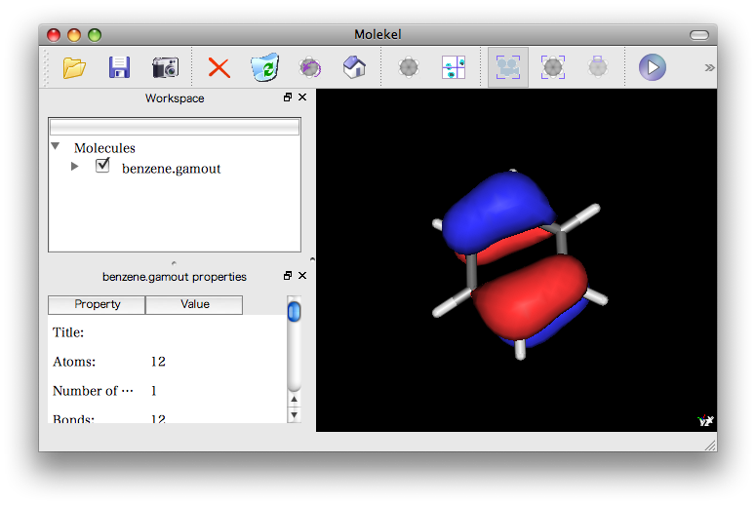Close the benzene.gamout properties panel
This screenshot has height=505, width=756.
[x=302, y=276]
